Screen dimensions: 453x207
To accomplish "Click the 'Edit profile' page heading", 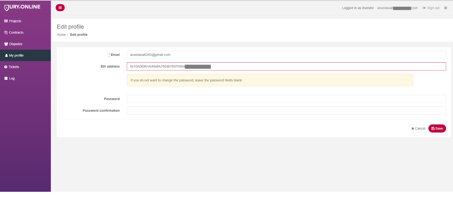I will (x=70, y=27).
